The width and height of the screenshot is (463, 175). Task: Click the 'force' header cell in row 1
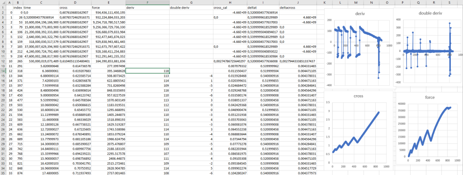pos(109,7)
